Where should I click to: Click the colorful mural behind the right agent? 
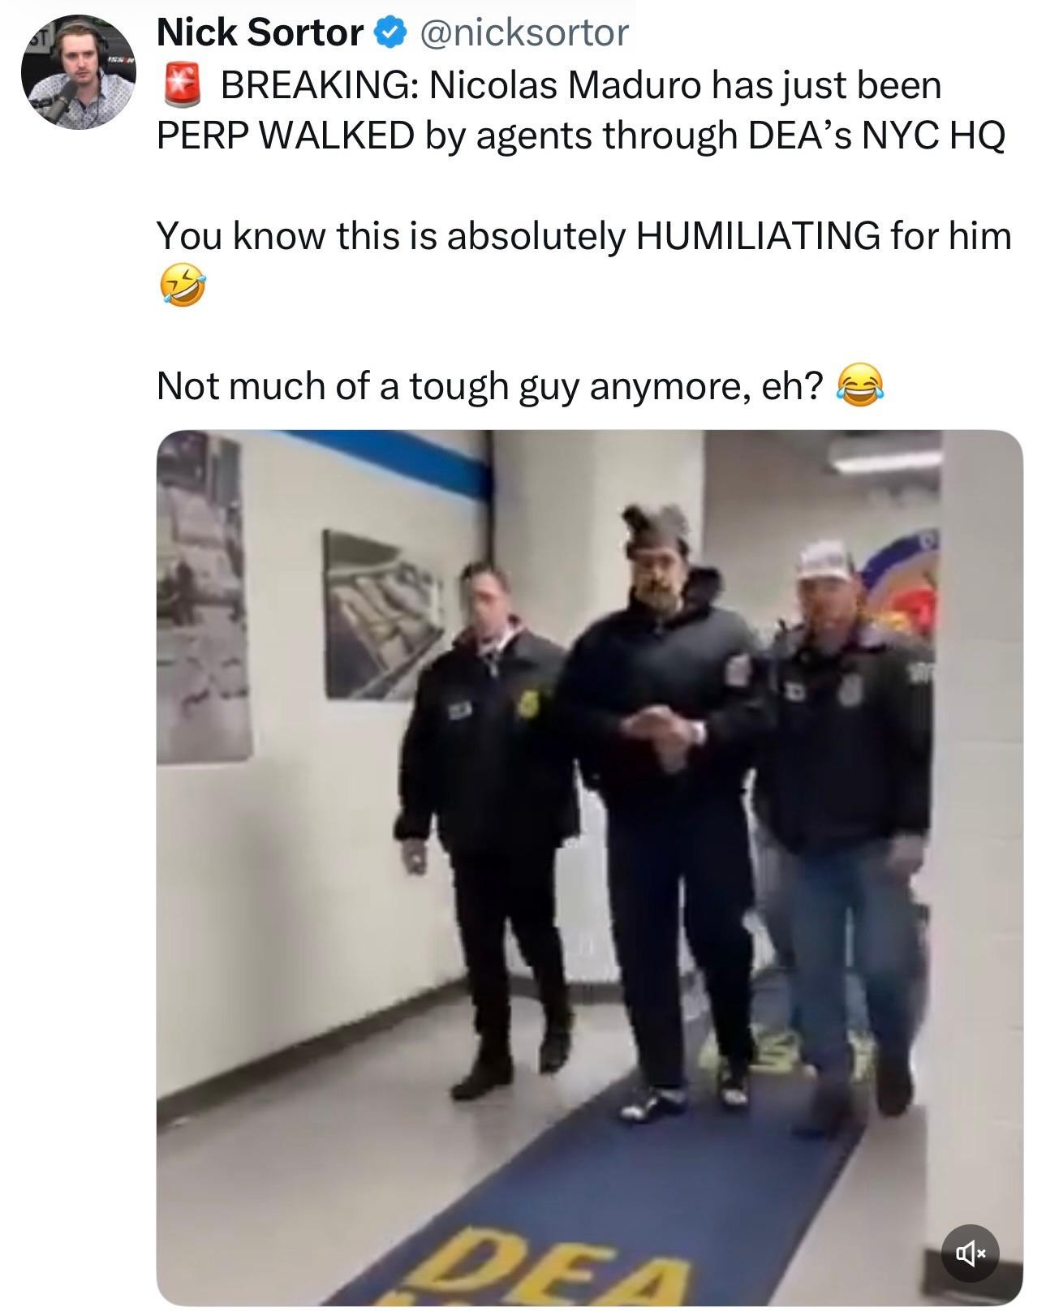pyautogui.click(x=901, y=584)
